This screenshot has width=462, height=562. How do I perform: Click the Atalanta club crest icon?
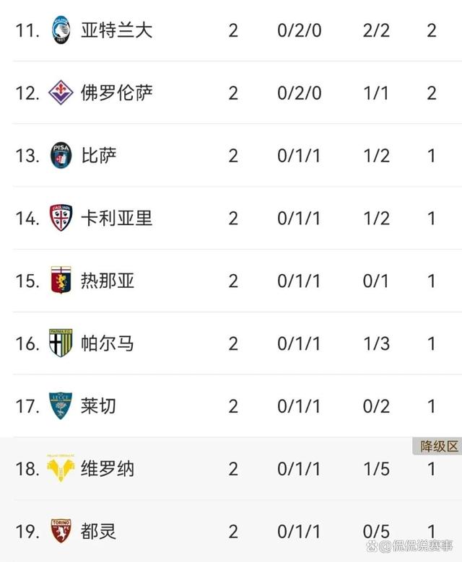61,30
